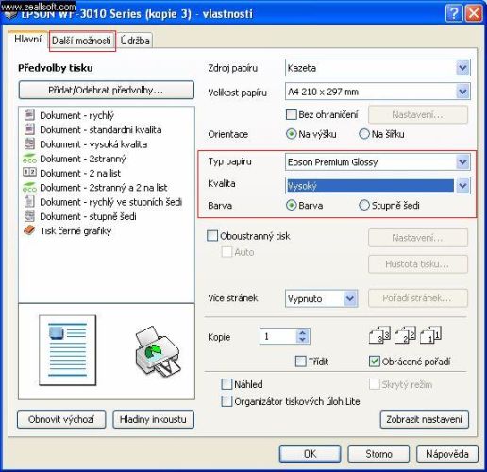The width and height of the screenshot is (487, 472).
Task: Open Typ papíru dropdown
Action: [462, 162]
